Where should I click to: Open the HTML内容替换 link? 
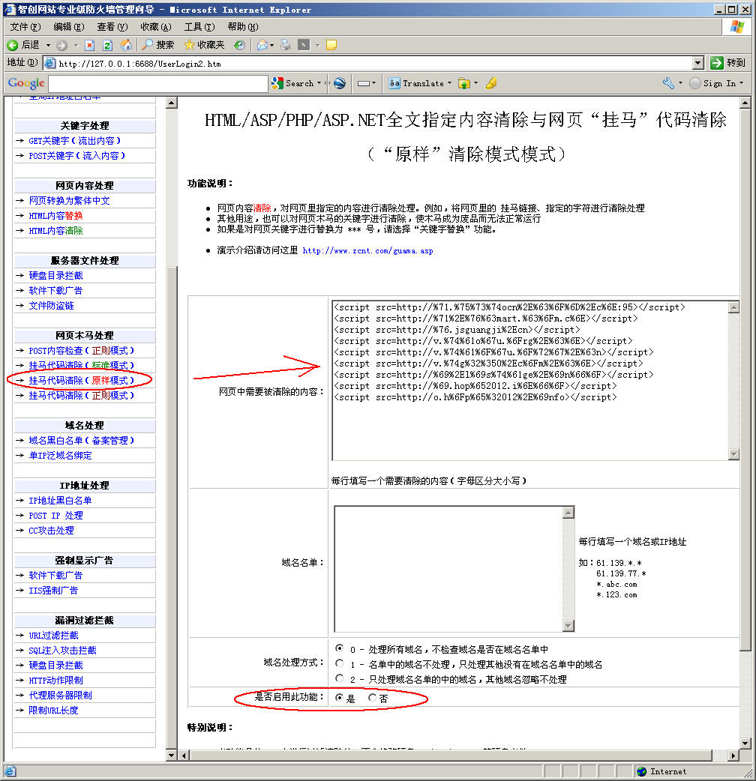(x=55, y=216)
